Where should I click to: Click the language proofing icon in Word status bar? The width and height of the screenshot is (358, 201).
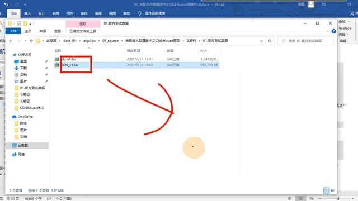(49, 199)
